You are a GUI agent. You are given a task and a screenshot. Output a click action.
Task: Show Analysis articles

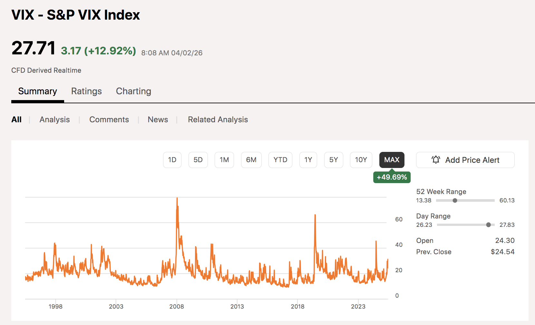point(54,120)
